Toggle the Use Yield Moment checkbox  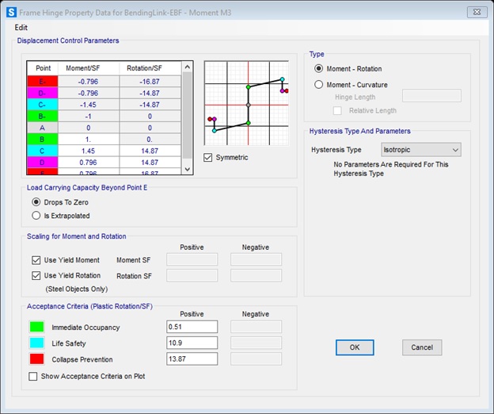(x=36, y=260)
